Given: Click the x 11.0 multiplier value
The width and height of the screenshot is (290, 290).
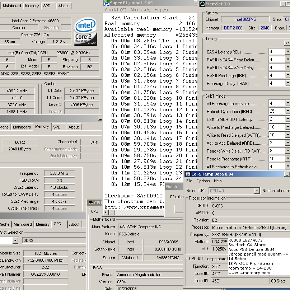Looking at the screenshot, I should [x=17, y=98].
